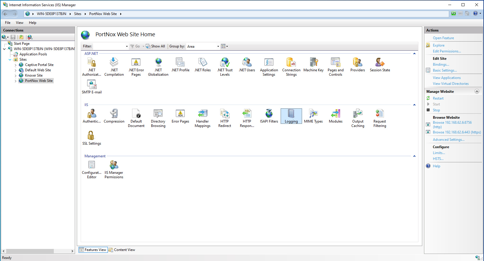Viewport: 484px width, 261px height.
Task: Open the Configuration Editor feature
Action: (x=92, y=169)
